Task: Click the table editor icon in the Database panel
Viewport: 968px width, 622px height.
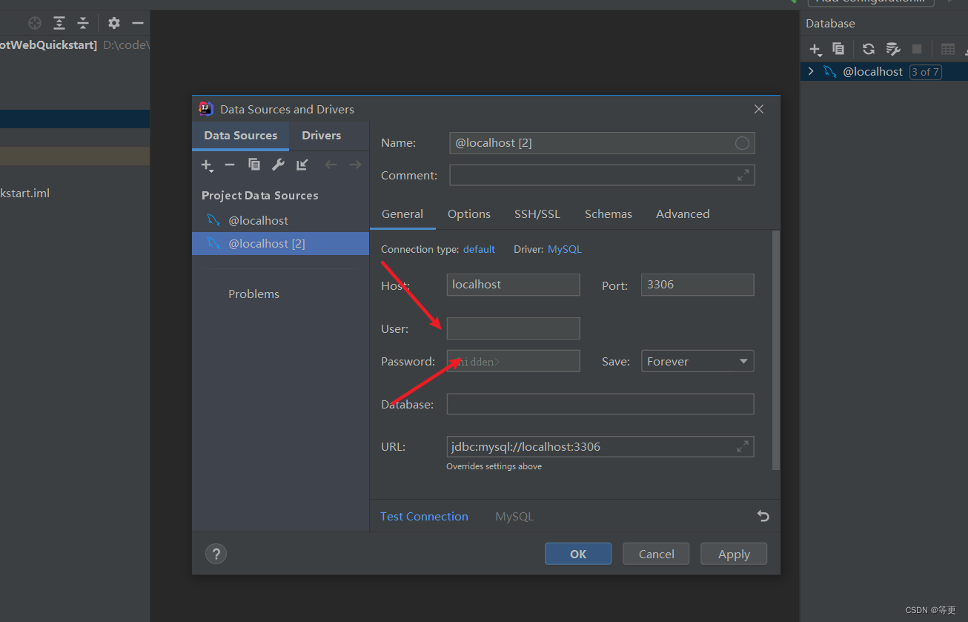Action: click(948, 49)
